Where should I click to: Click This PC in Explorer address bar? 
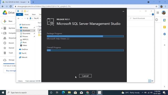coord(36,18)
